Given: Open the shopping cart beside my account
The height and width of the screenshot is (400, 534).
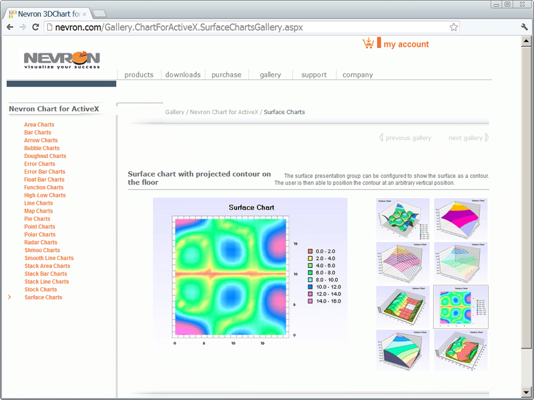Looking at the screenshot, I should pos(368,42).
